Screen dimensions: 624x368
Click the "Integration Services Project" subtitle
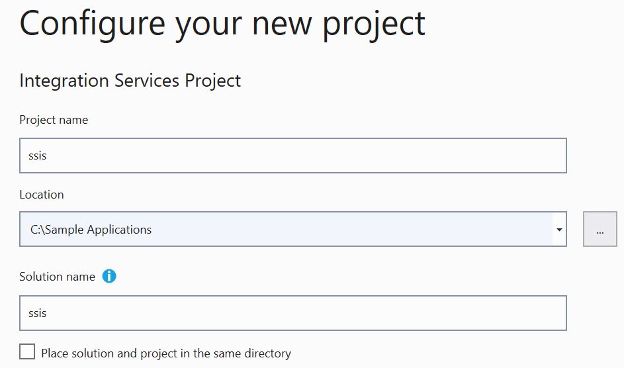(130, 81)
